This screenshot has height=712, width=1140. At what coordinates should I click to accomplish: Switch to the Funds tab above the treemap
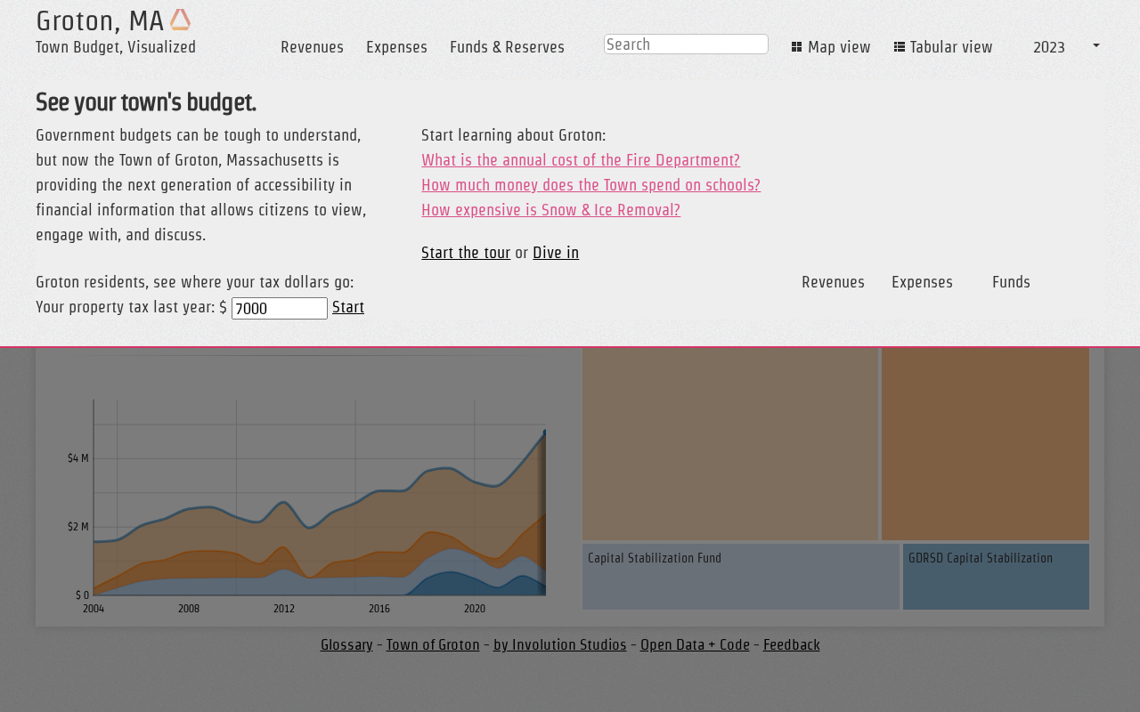coord(1011,283)
